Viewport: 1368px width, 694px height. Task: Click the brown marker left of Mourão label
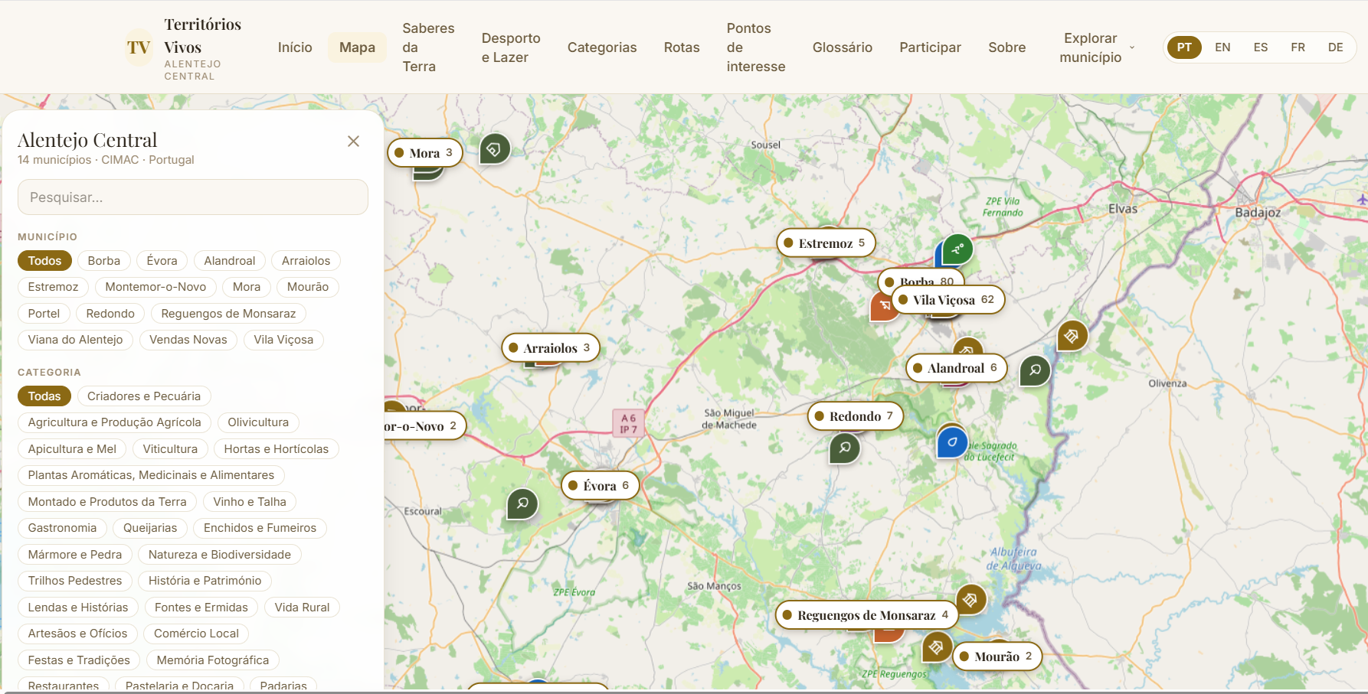click(x=937, y=647)
